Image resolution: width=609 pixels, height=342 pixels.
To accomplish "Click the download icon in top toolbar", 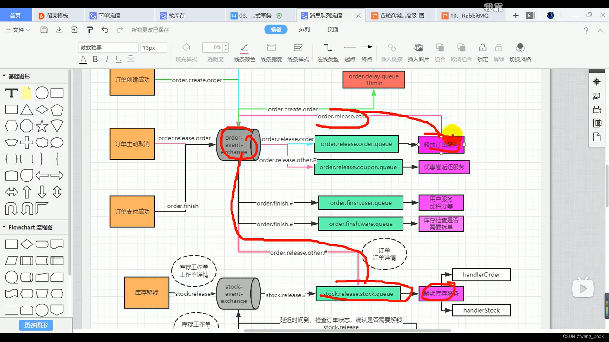I will (59, 30).
